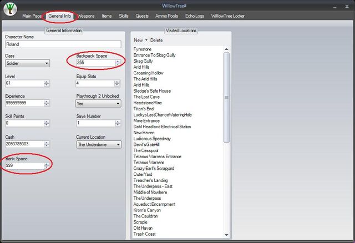Go to WillowTree Locker tab
Viewport: 355px width, 243px height.
point(228,16)
